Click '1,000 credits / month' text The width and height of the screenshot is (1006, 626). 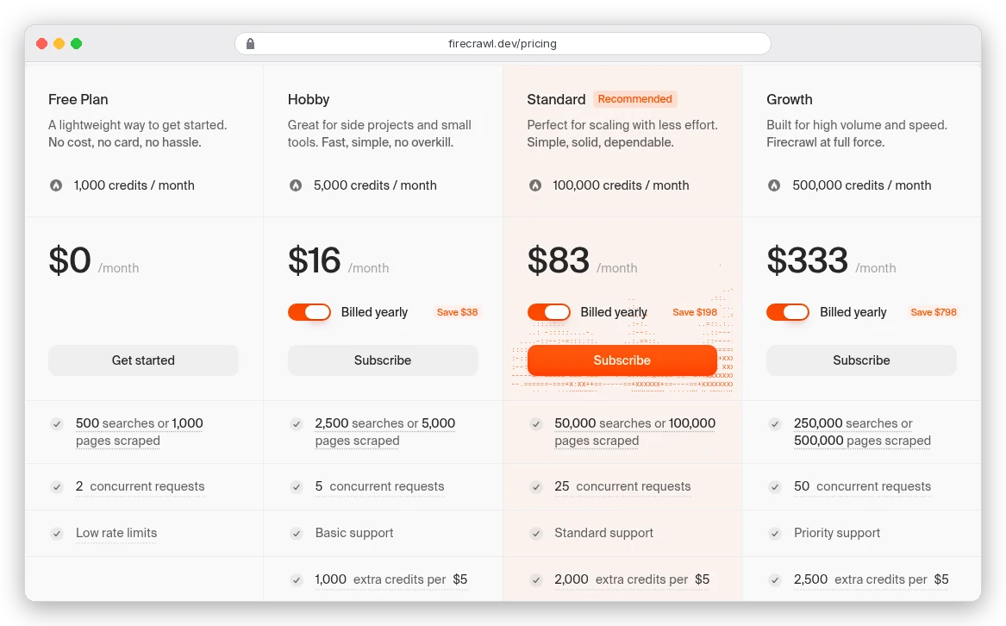134,185
